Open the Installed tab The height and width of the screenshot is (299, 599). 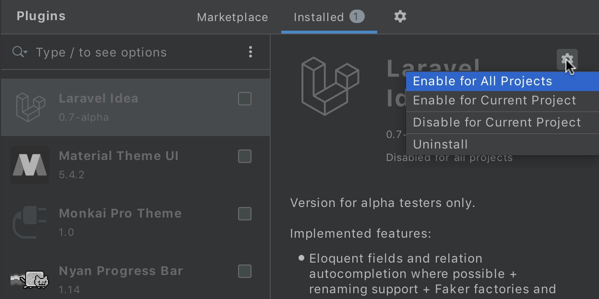[329, 17]
